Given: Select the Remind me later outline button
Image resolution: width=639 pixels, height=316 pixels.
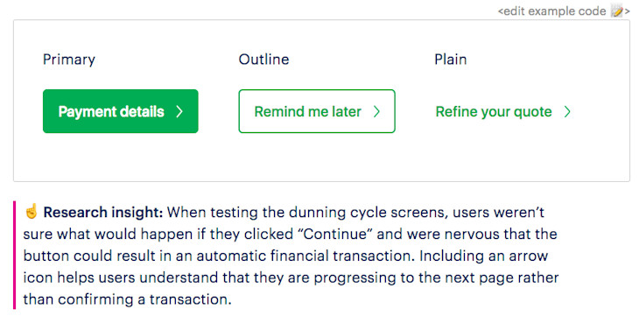Looking at the screenshot, I should [317, 111].
